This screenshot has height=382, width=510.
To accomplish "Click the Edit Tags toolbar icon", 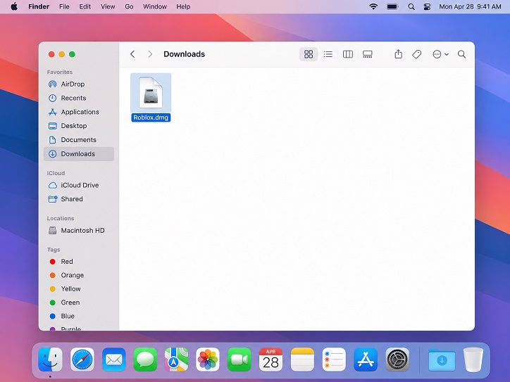I will click(416, 54).
